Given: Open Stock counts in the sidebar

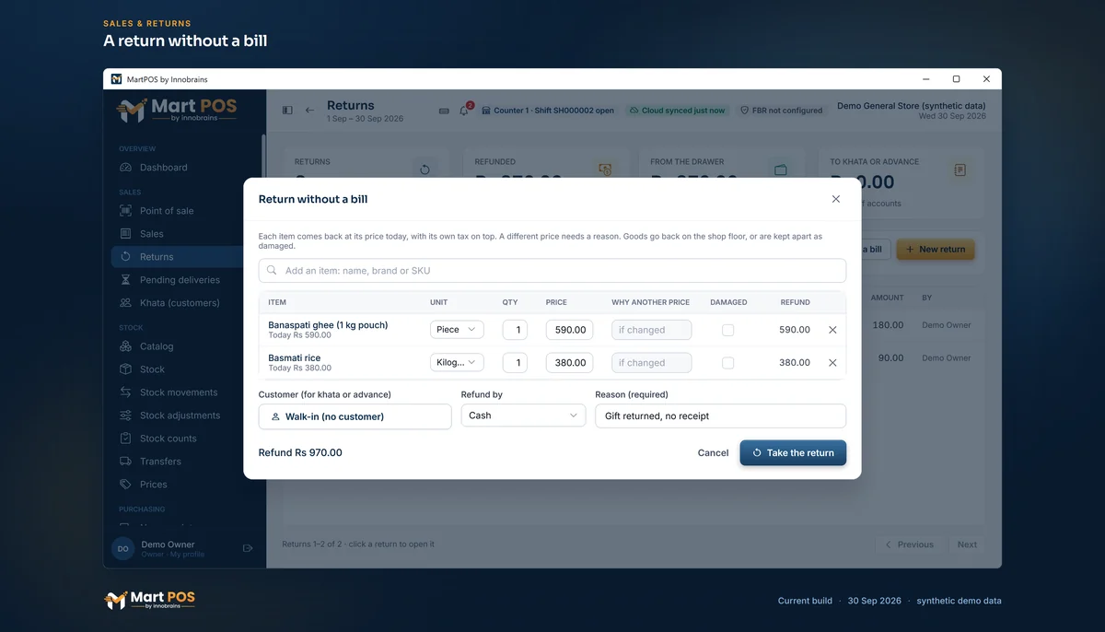Looking at the screenshot, I should (167, 439).
